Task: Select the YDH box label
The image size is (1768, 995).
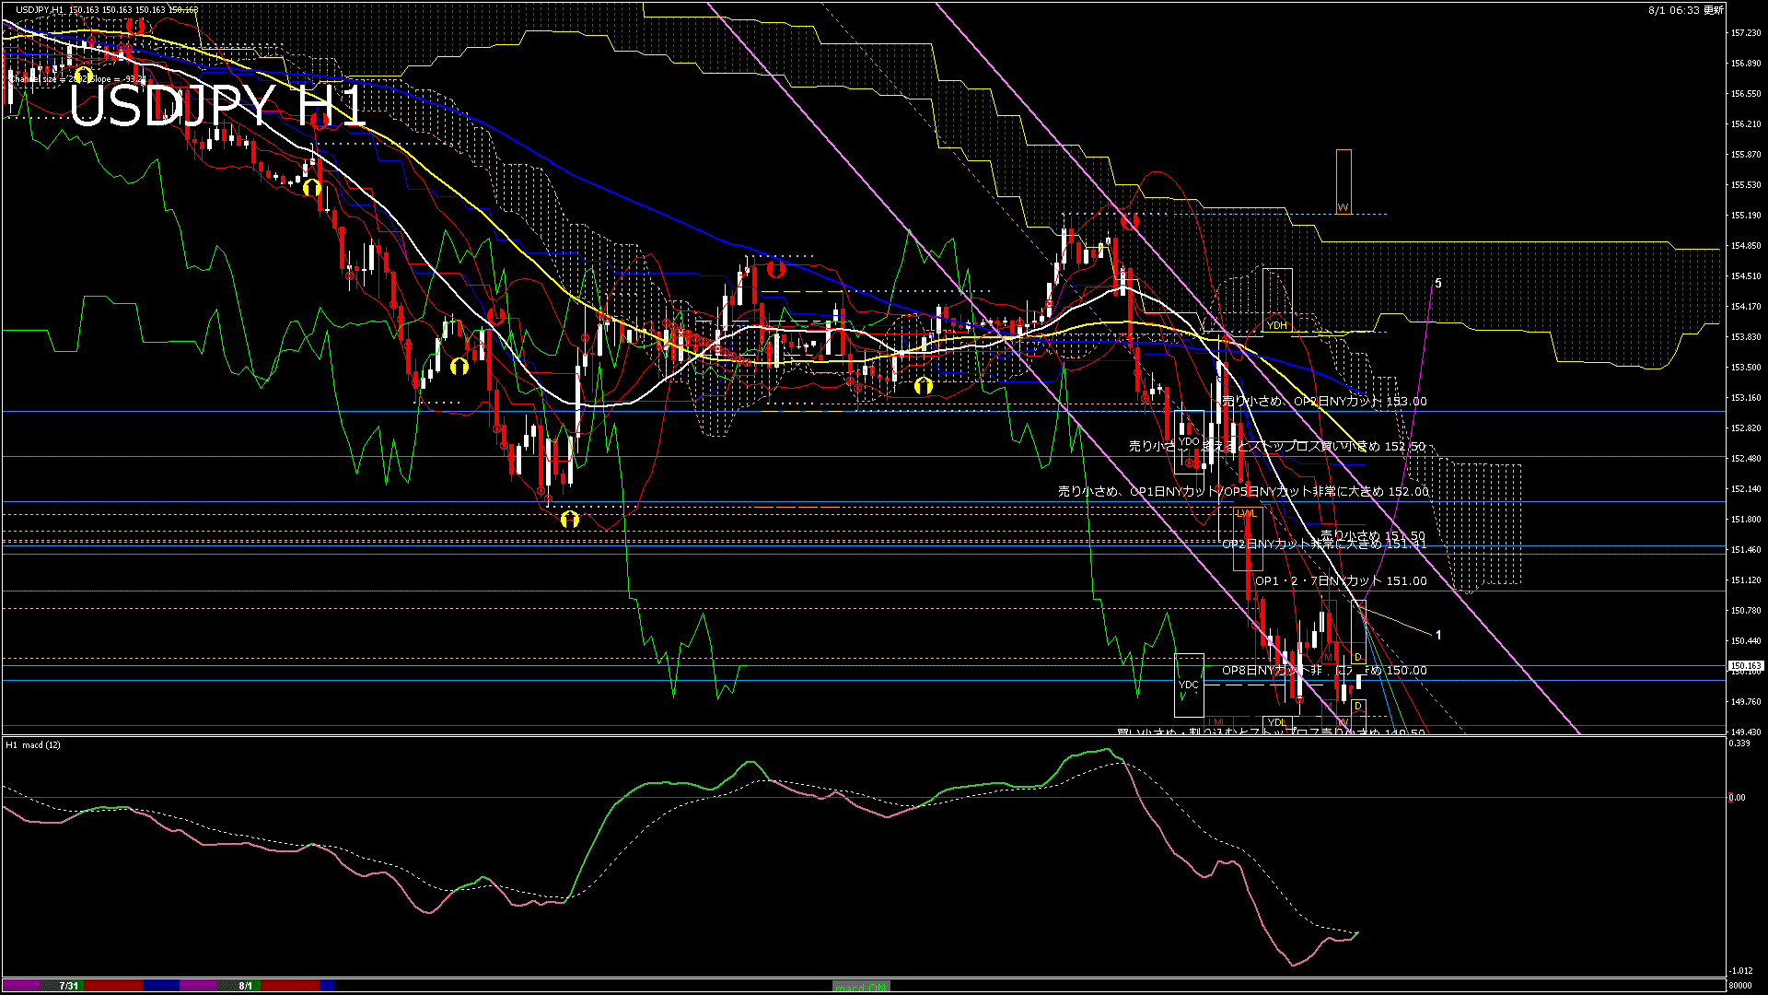Action: pos(1276,325)
